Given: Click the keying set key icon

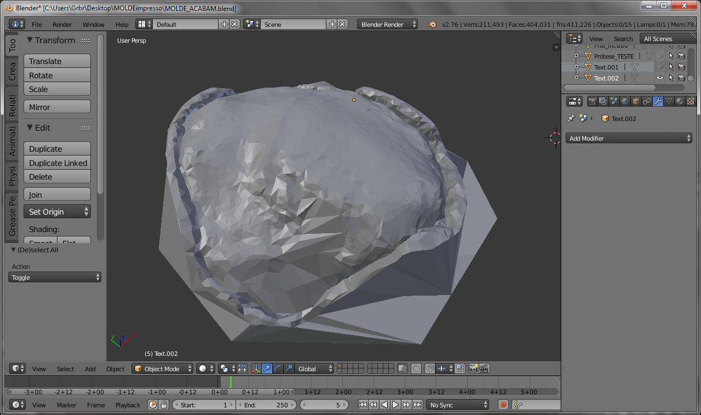Looking at the screenshot, I should pyautogui.click(x=518, y=405).
